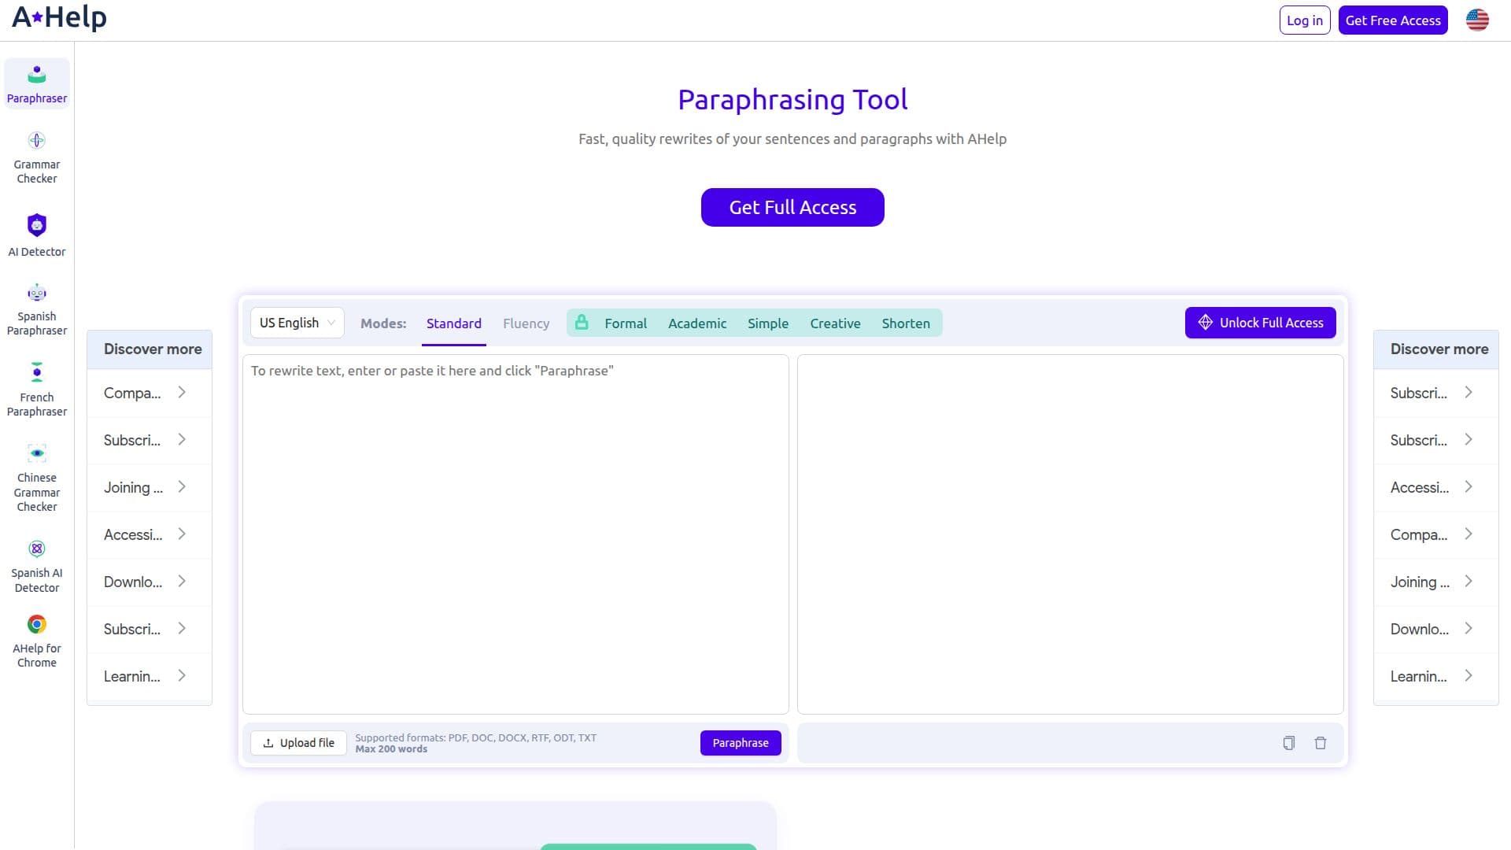Open the Paraphraser sidebar icon
This screenshot has width=1511, height=850.
tap(37, 75)
